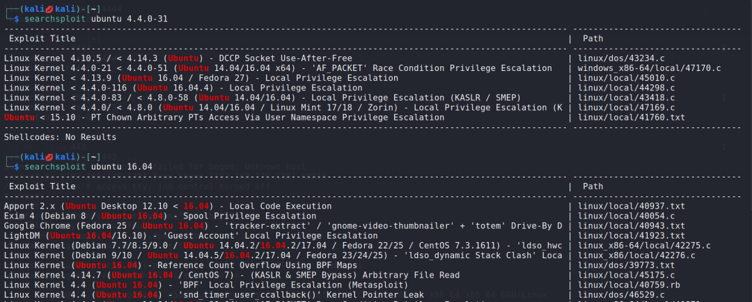Select the Apport 2.x Local Code Execution row
The height and width of the screenshot is (302, 752).
pos(168,207)
